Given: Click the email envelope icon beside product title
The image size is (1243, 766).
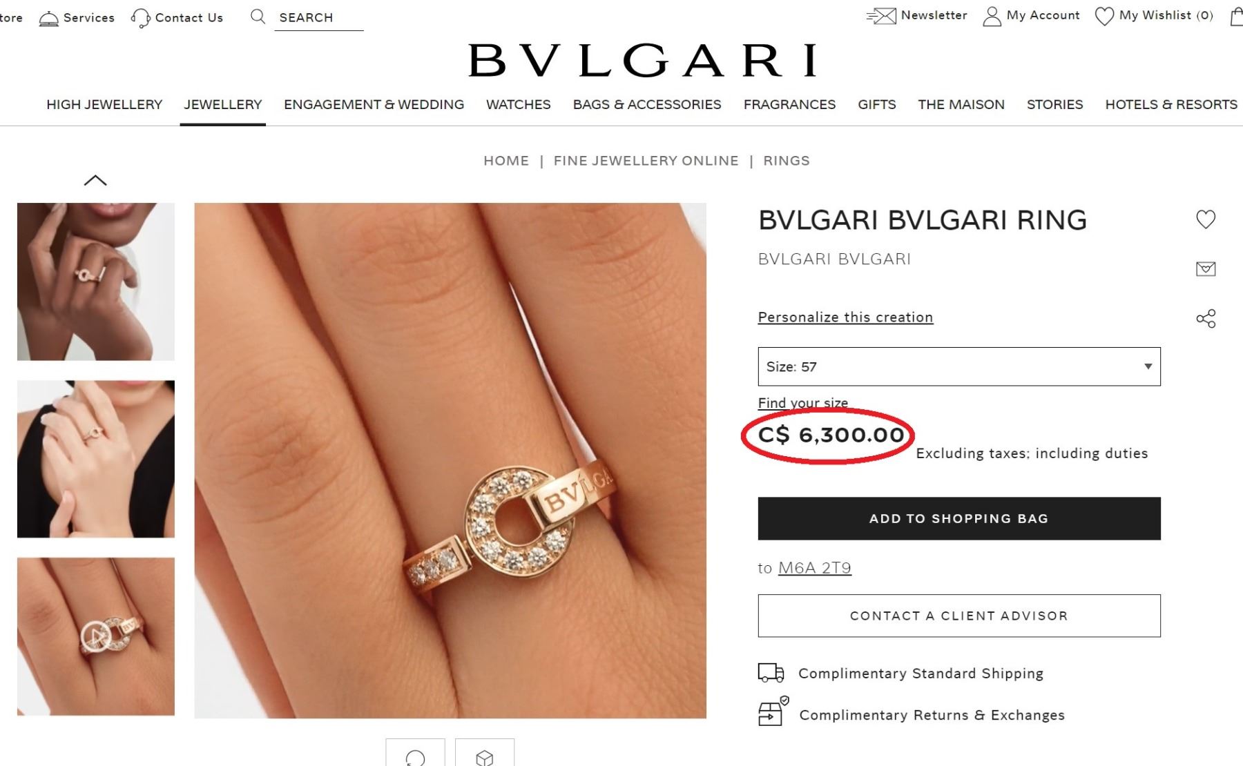Looking at the screenshot, I should (x=1206, y=268).
